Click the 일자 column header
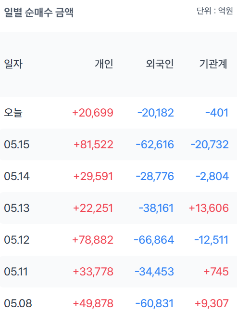The width and height of the screenshot is (237, 313). coord(13,64)
